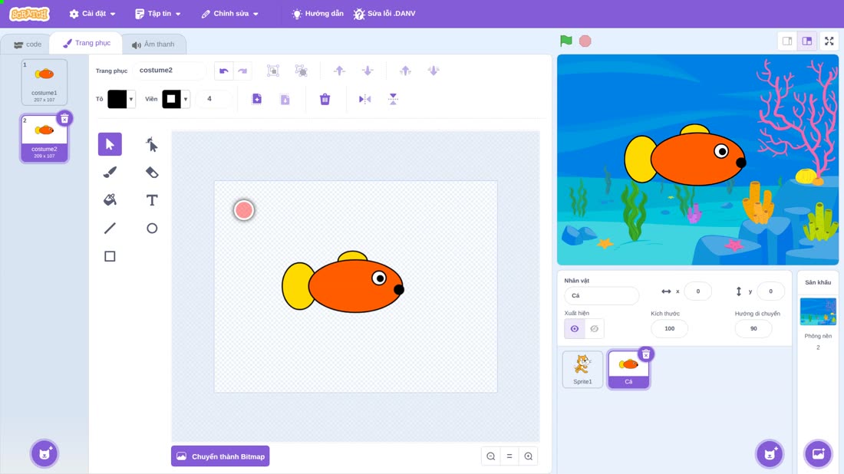This screenshot has height=474, width=844.
Task: Enter full screen stage mode
Action: 829,41
